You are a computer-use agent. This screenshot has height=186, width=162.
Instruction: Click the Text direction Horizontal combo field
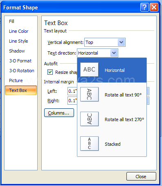coord(97,53)
